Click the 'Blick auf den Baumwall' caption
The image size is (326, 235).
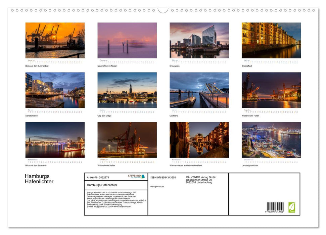36,166
